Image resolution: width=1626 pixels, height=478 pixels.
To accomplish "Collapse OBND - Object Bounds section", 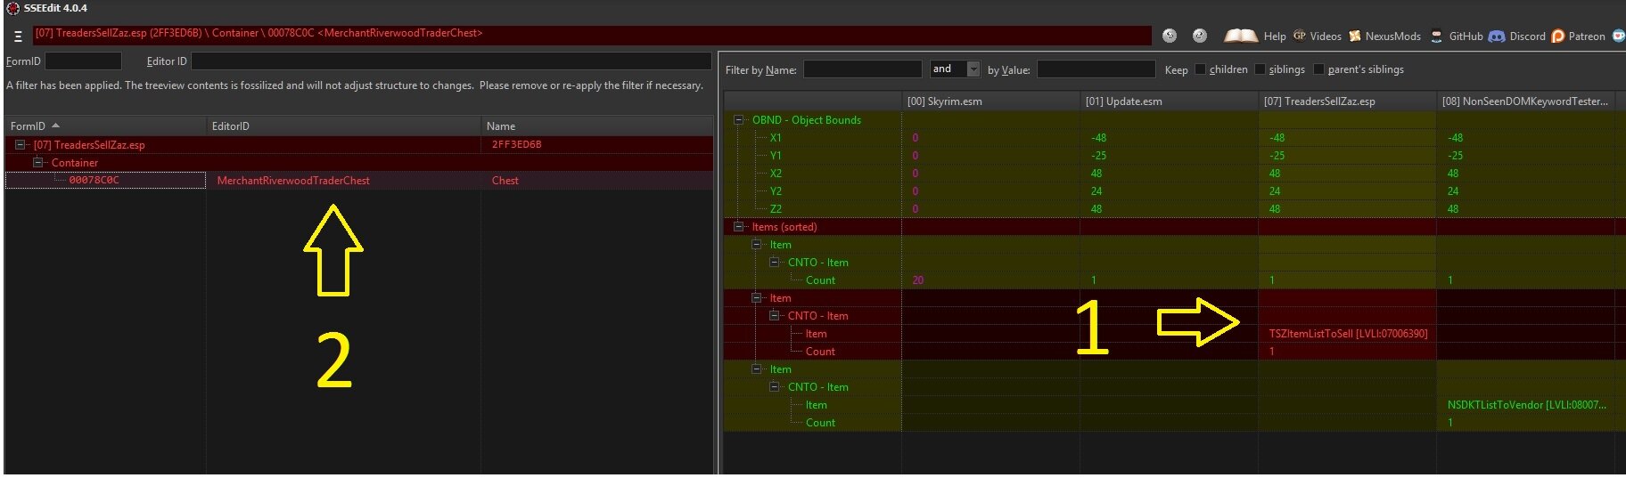I will click(x=739, y=119).
